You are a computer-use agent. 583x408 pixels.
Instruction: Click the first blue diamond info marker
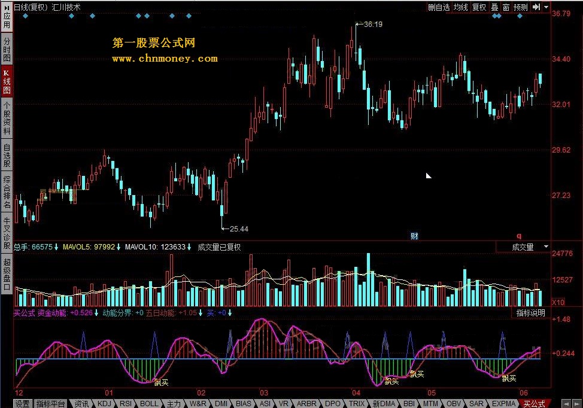point(25,16)
